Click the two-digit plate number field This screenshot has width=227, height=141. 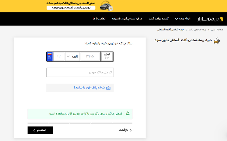pos(59,56)
